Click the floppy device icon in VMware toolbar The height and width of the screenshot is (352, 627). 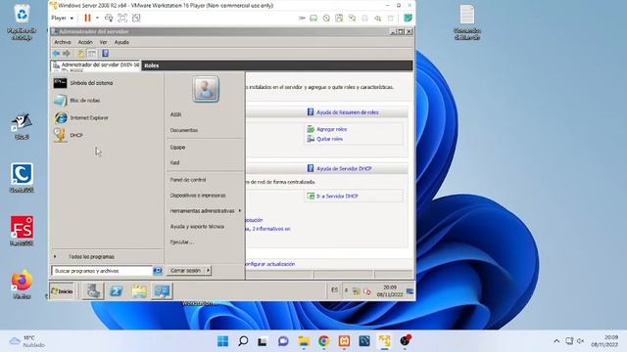[x=339, y=18]
